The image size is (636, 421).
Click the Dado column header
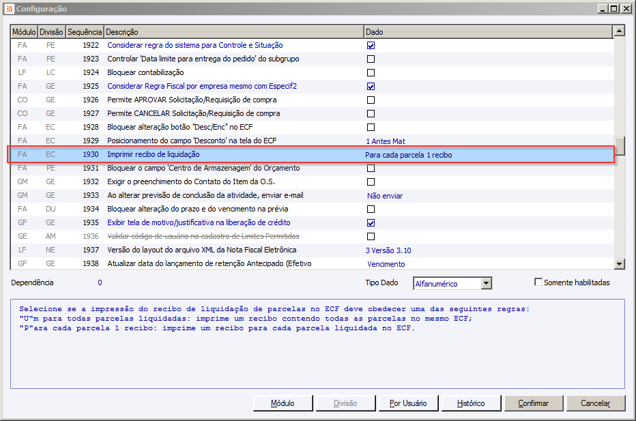(489, 31)
